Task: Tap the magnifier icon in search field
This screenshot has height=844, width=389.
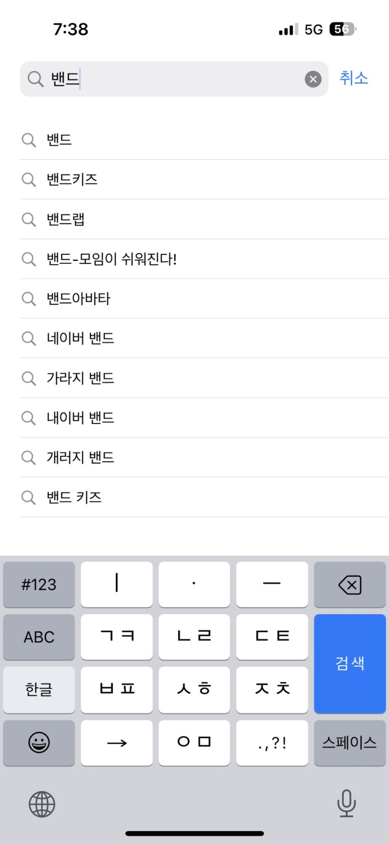Action: pos(35,79)
